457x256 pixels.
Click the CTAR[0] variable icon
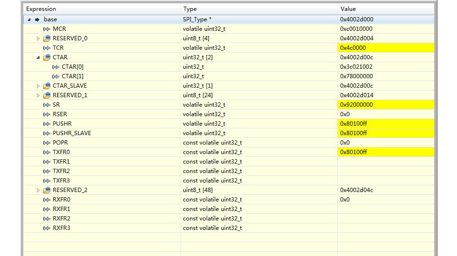(x=56, y=67)
